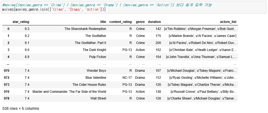This screenshot has height=113, width=268.
Task: Select the star_rating column header
Action: (21, 22)
